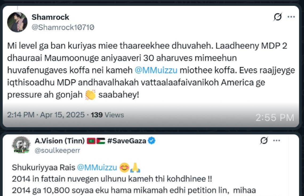Click the Grok icon on Shamrock's tweet
Screen dimensions: 304x196
278,17
